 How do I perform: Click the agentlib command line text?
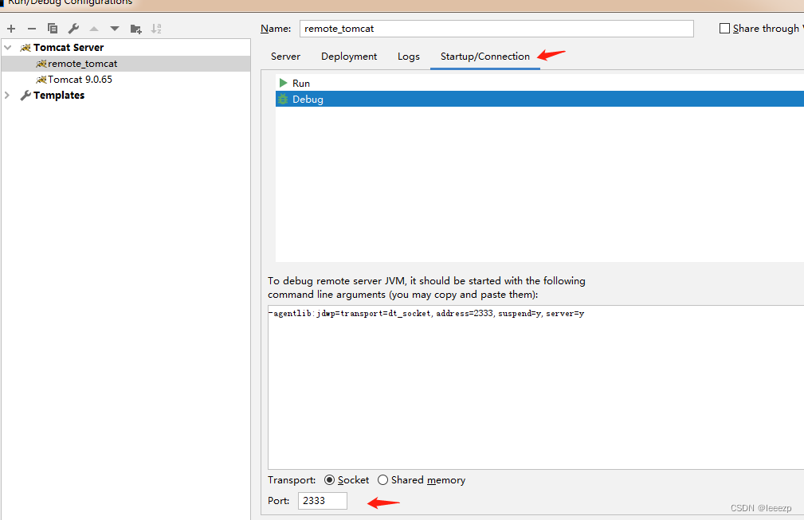click(x=426, y=314)
